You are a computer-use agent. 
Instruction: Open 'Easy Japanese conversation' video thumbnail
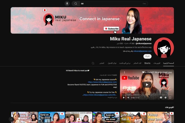pyautogui.click(x=79, y=117)
